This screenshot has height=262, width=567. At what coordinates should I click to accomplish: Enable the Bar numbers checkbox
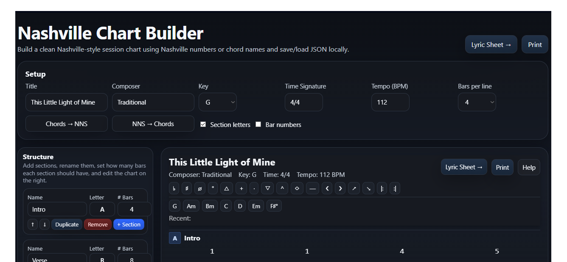click(258, 124)
